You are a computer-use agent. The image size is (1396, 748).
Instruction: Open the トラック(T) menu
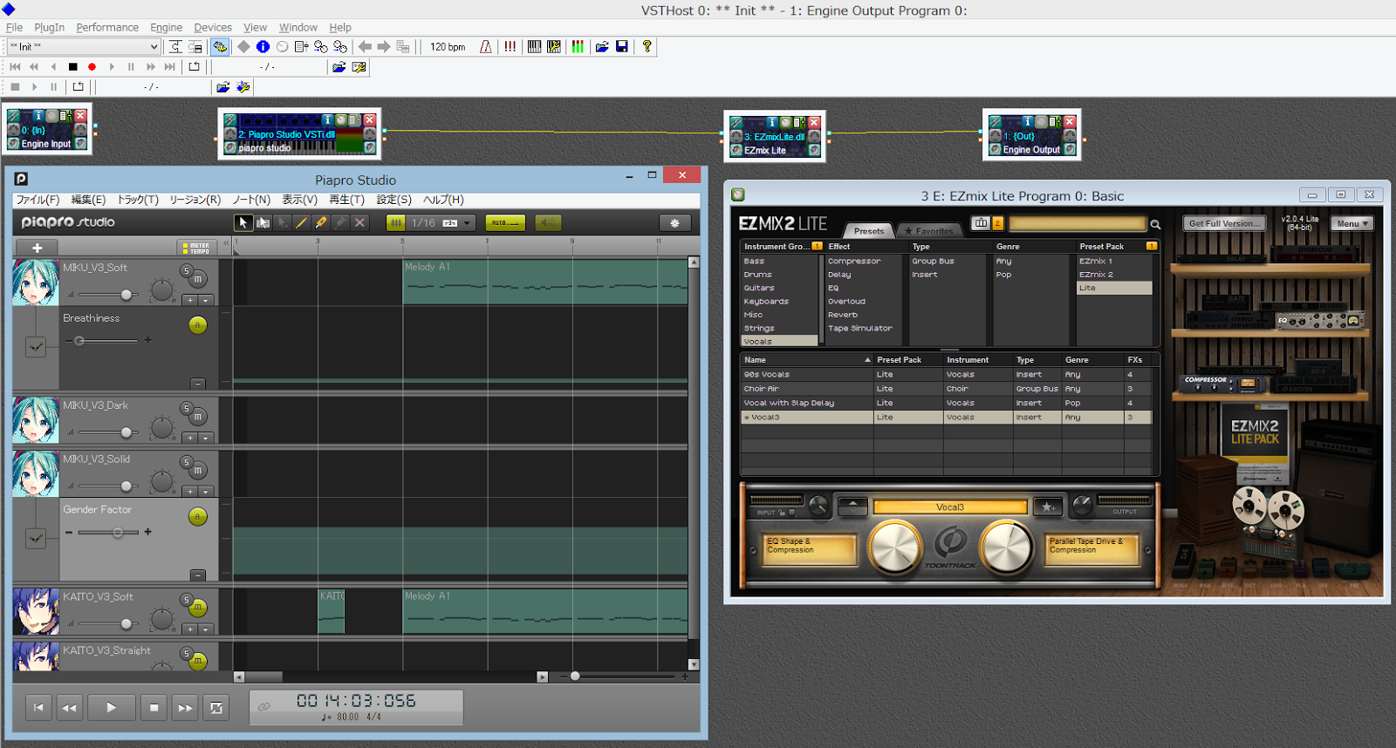coord(138,200)
